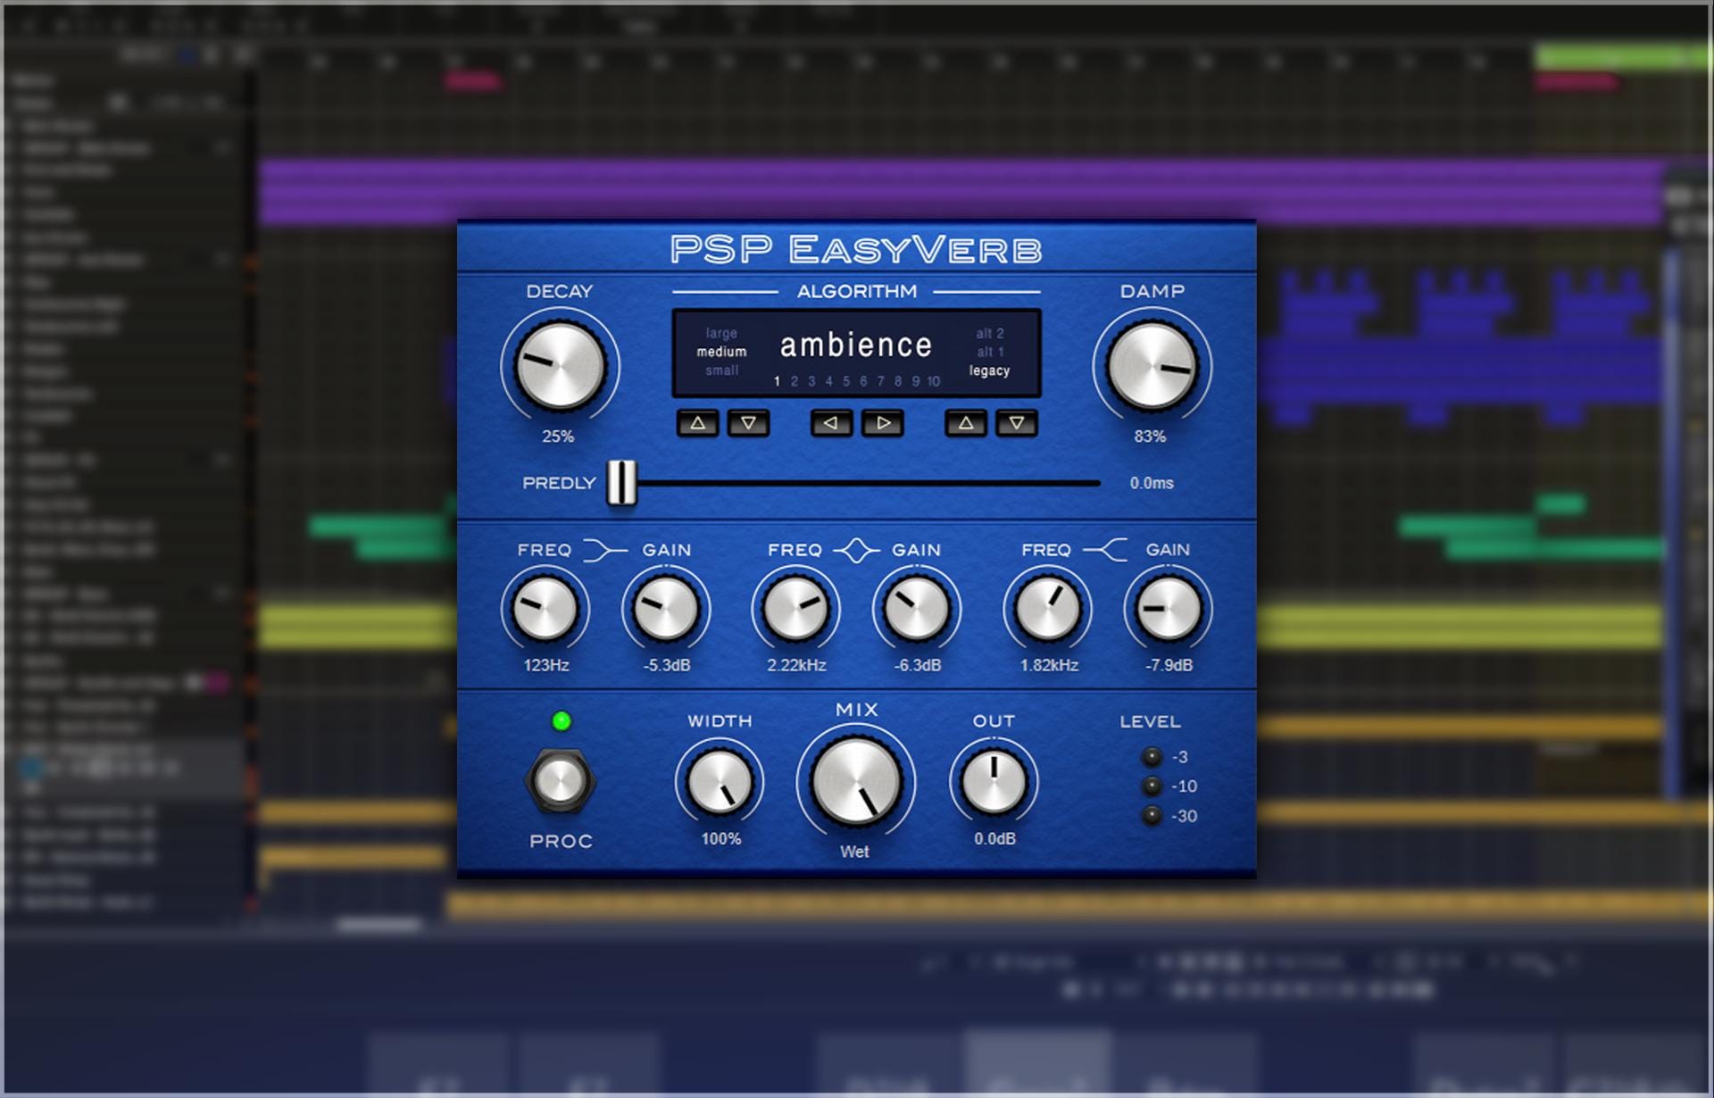The width and height of the screenshot is (1714, 1098).
Task: Click the 83% damp value
Action: (x=1150, y=437)
